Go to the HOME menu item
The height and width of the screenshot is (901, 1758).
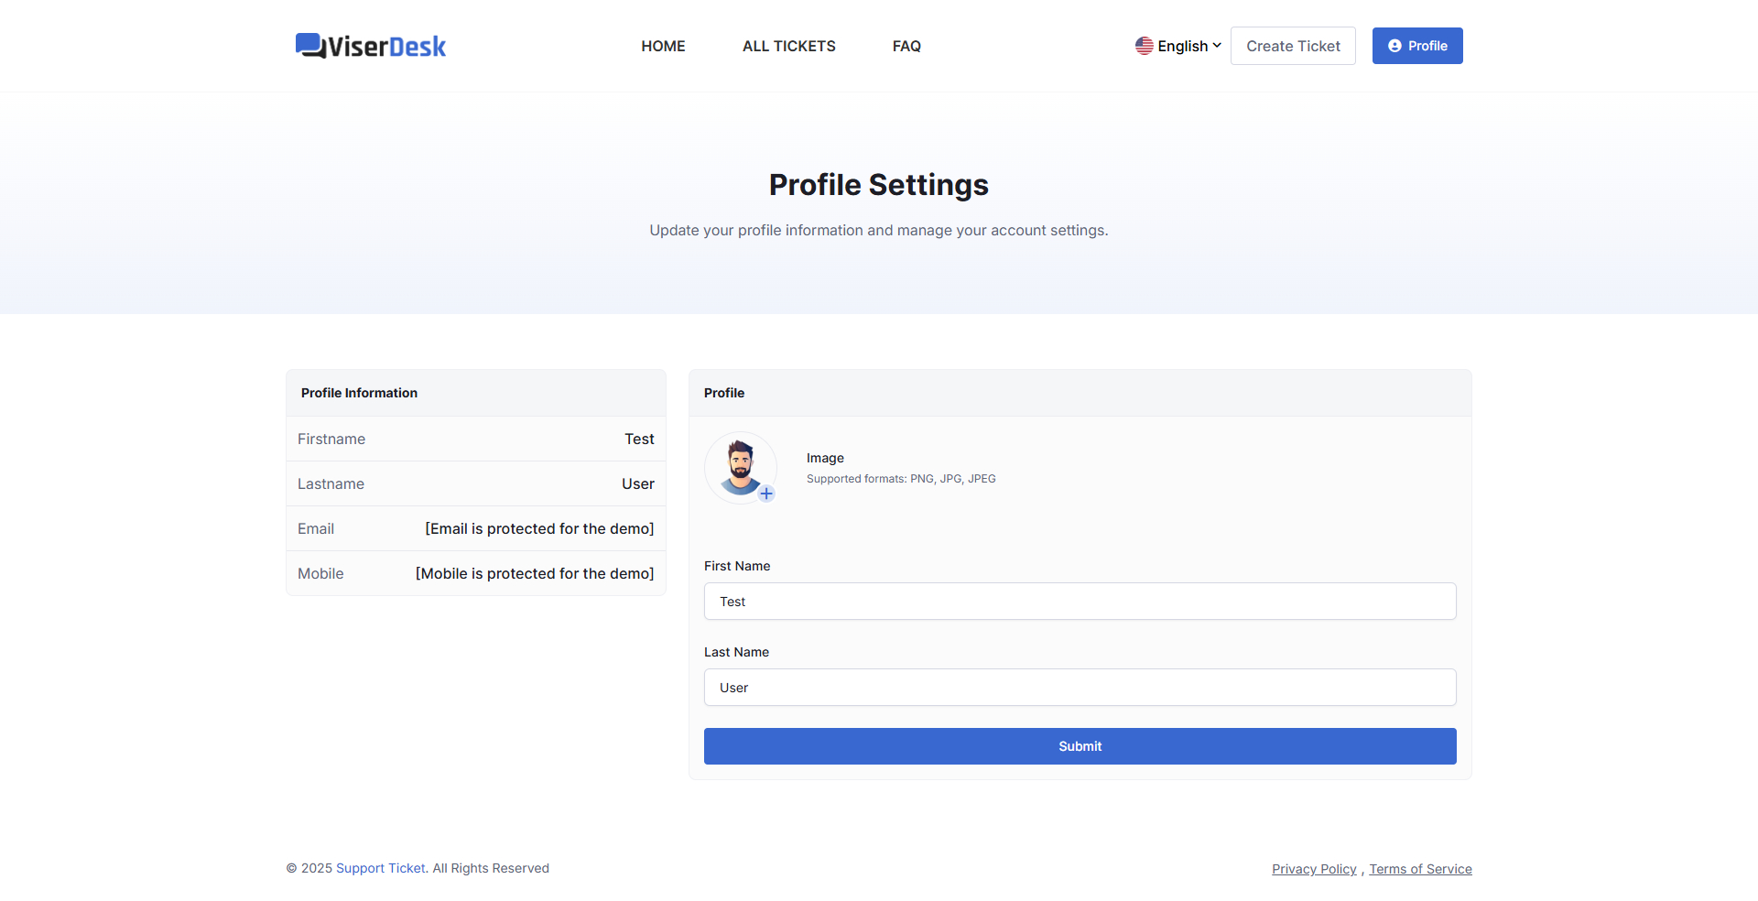[x=663, y=46]
